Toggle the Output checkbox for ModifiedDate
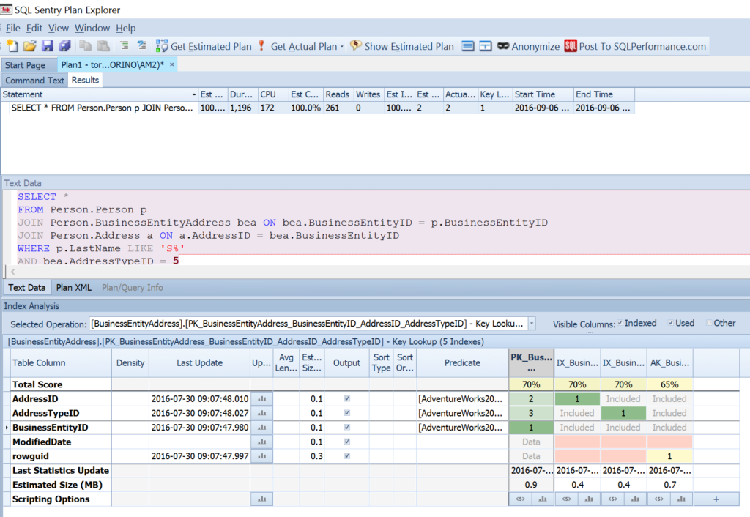The height and width of the screenshot is (517, 750). coord(346,442)
